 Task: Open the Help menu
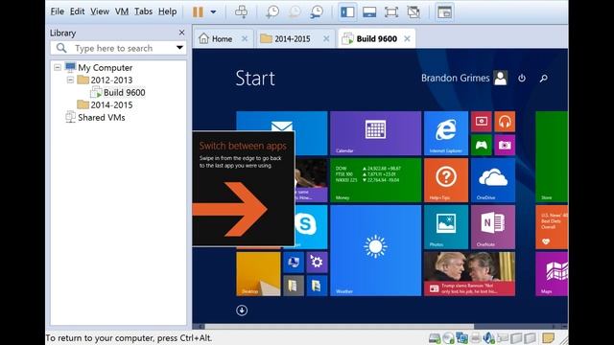(167, 11)
